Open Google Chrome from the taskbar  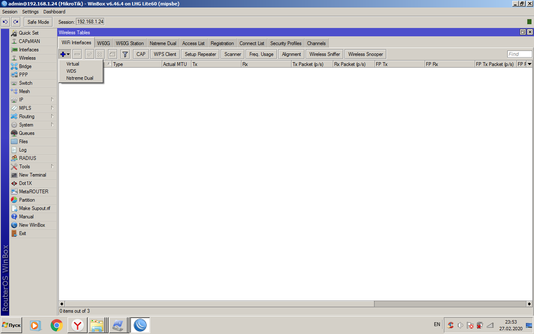tap(57, 325)
